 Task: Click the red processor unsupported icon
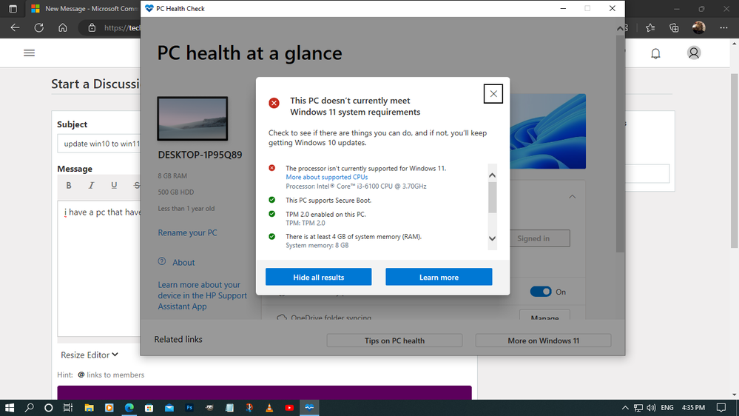[x=272, y=168]
